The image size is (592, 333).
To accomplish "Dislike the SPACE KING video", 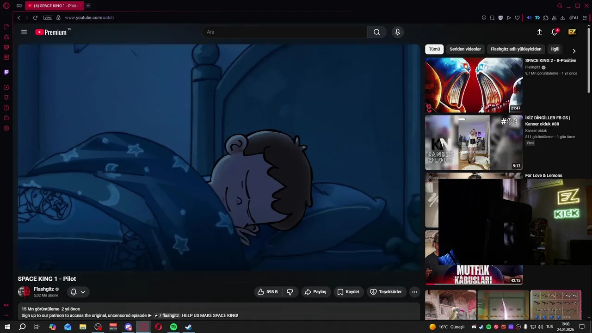I will [290, 292].
